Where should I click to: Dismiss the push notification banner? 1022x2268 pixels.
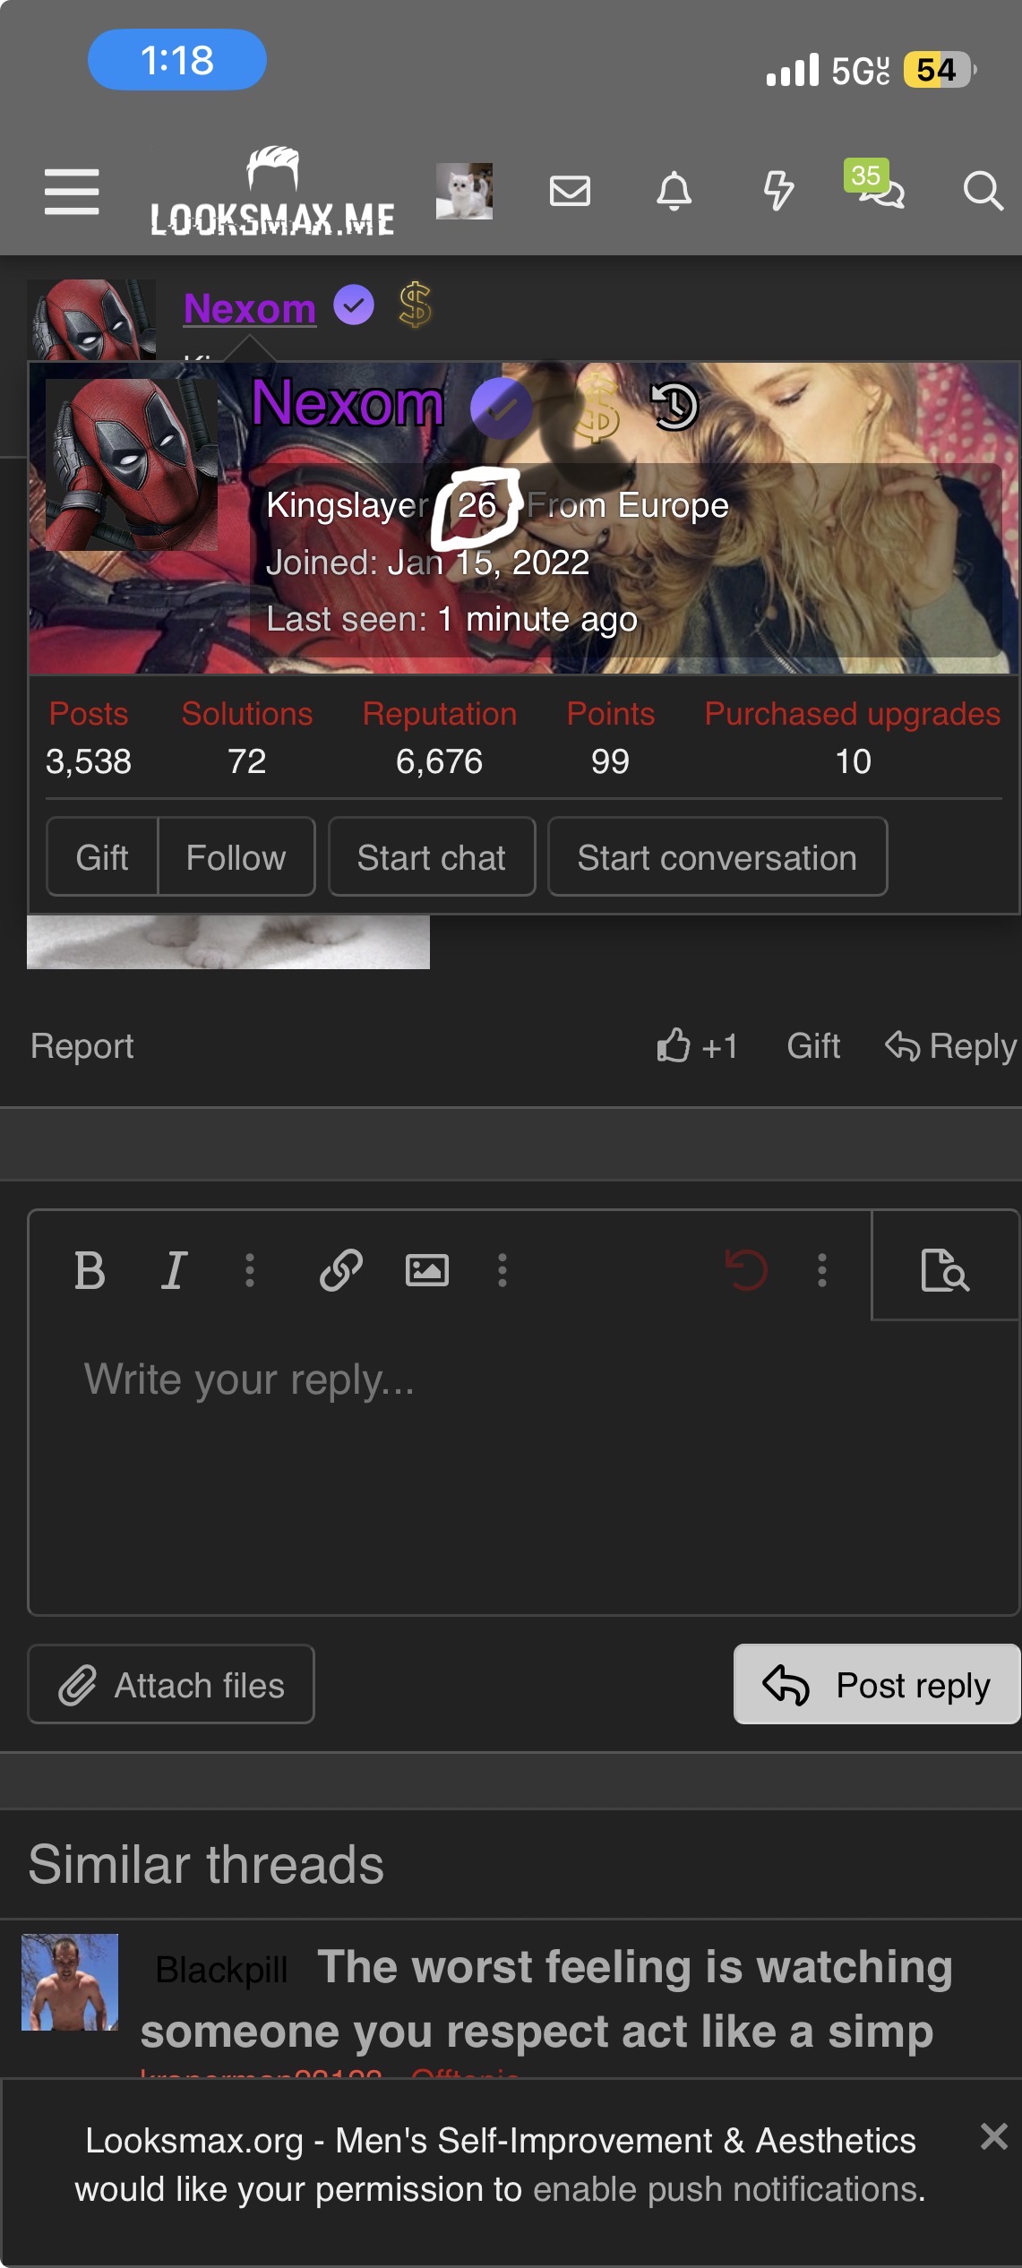click(993, 2136)
